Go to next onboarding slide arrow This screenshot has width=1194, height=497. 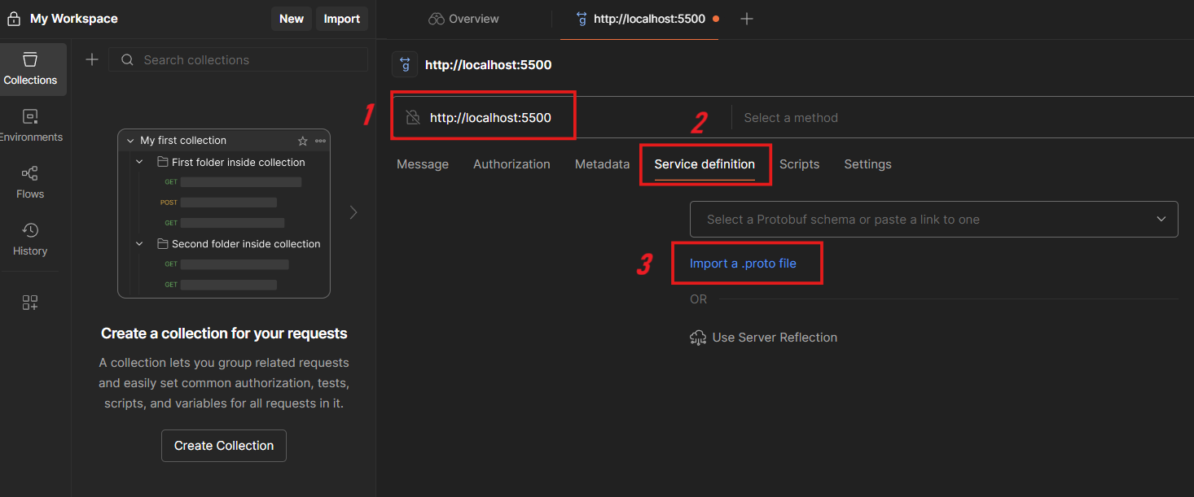coord(353,212)
